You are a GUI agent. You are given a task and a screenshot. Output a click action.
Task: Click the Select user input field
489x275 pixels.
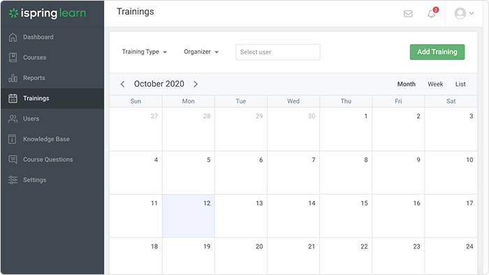click(x=278, y=52)
